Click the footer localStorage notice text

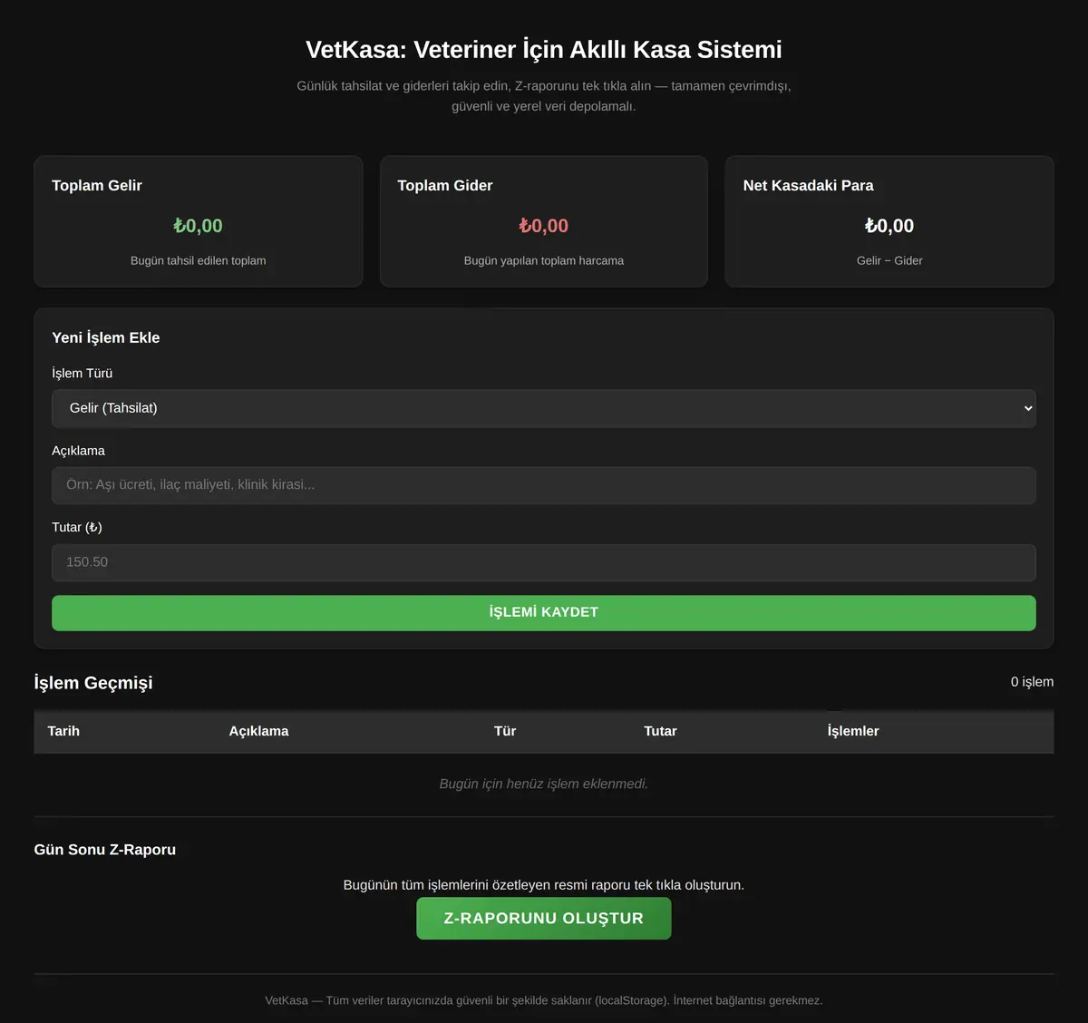(544, 1000)
